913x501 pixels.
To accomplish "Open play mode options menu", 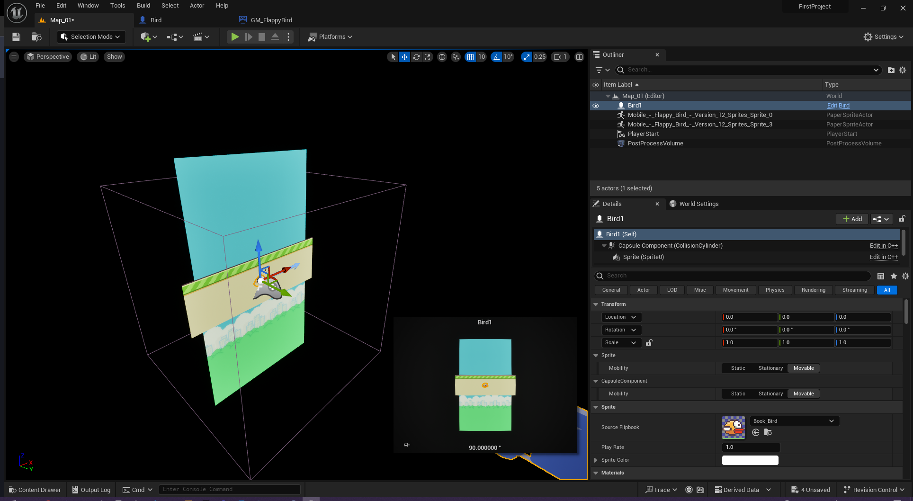I will point(288,37).
